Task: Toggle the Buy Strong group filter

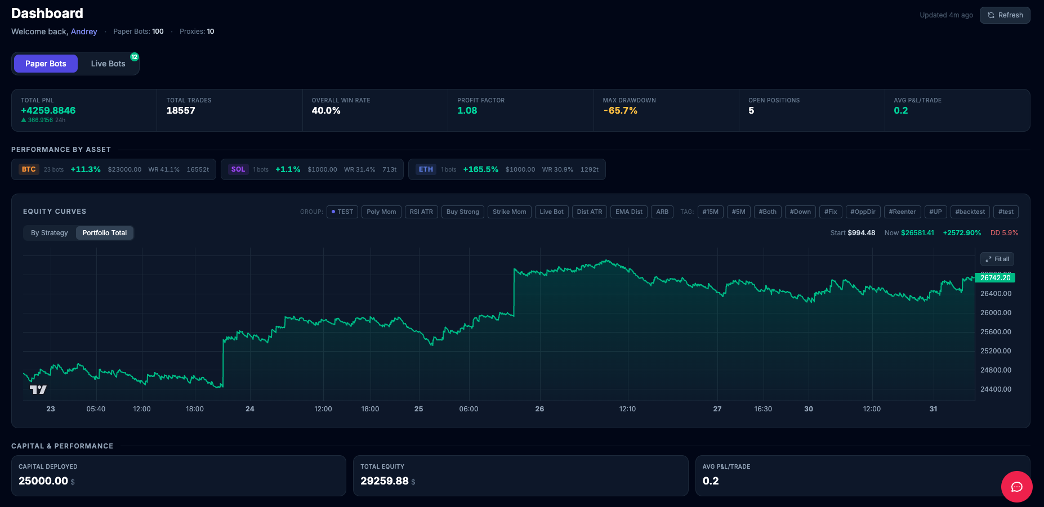Action: [x=463, y=212]
